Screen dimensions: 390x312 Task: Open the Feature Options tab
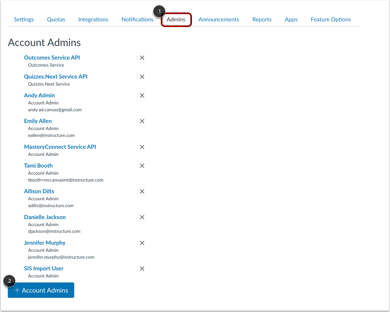(331, 19)
